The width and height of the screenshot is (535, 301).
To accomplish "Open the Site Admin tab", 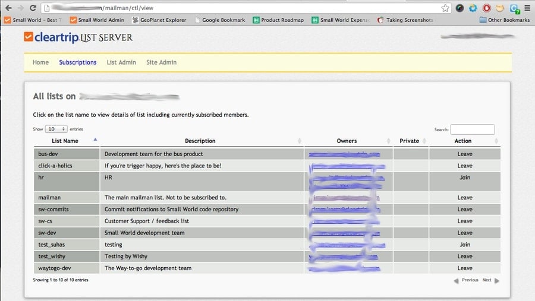I will [161, 62].
